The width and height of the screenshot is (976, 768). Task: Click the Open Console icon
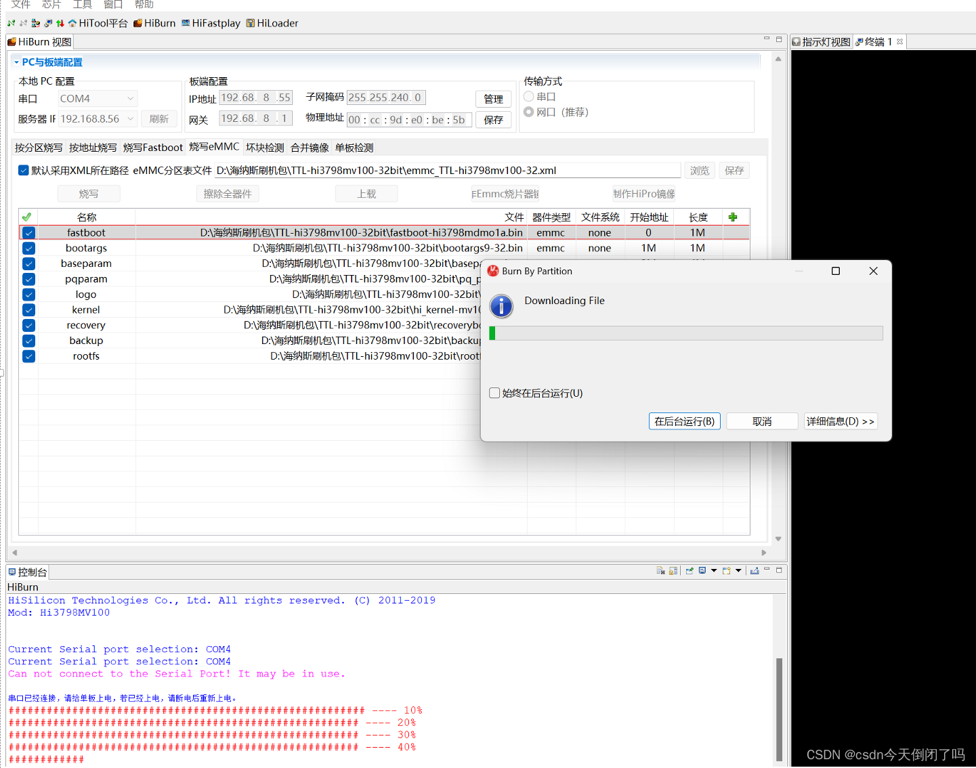(x=726, y=571)
